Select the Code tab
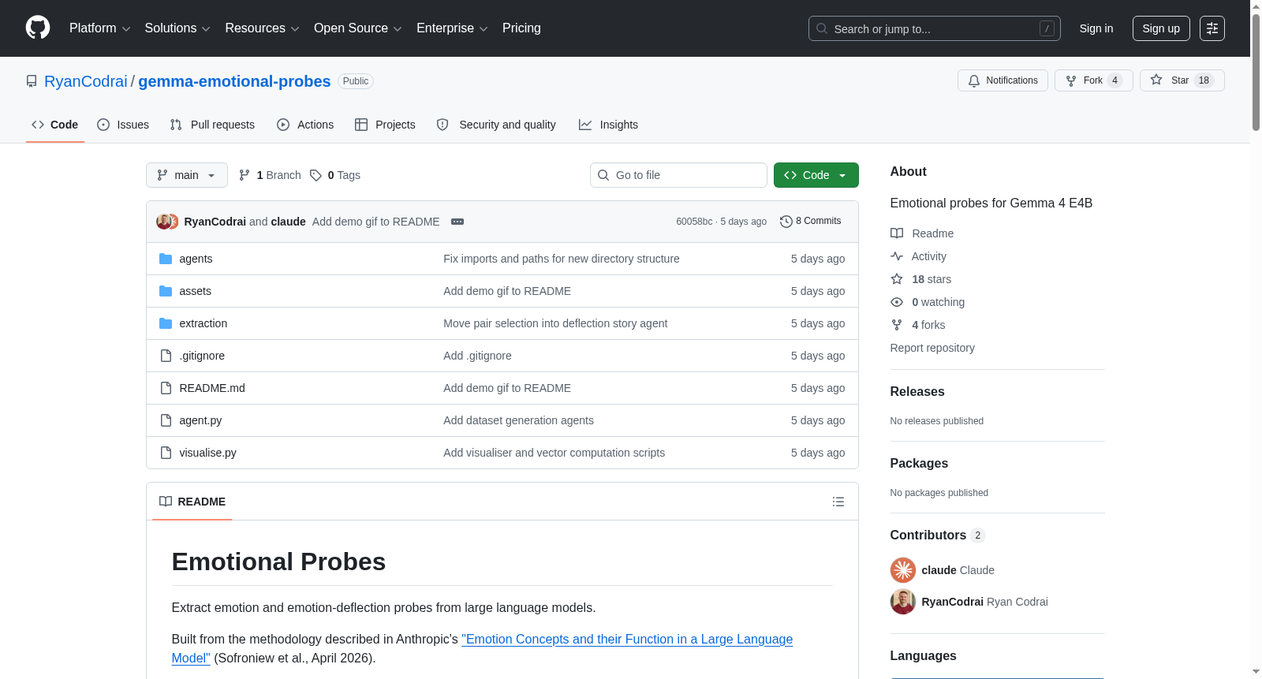The width and height of the screenshot is (1262, 679). click(x=55, y=125)
